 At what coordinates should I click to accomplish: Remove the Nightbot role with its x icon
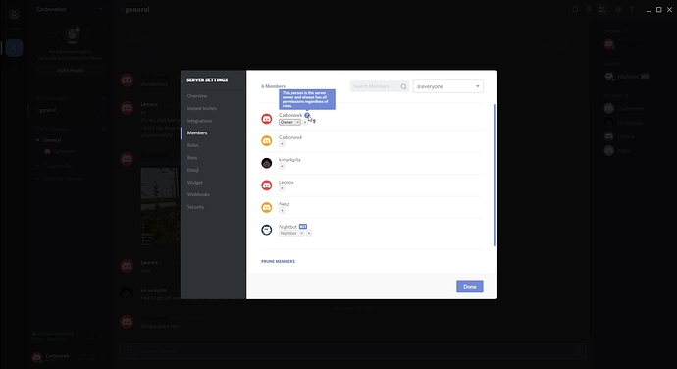(x=302, y=233)
